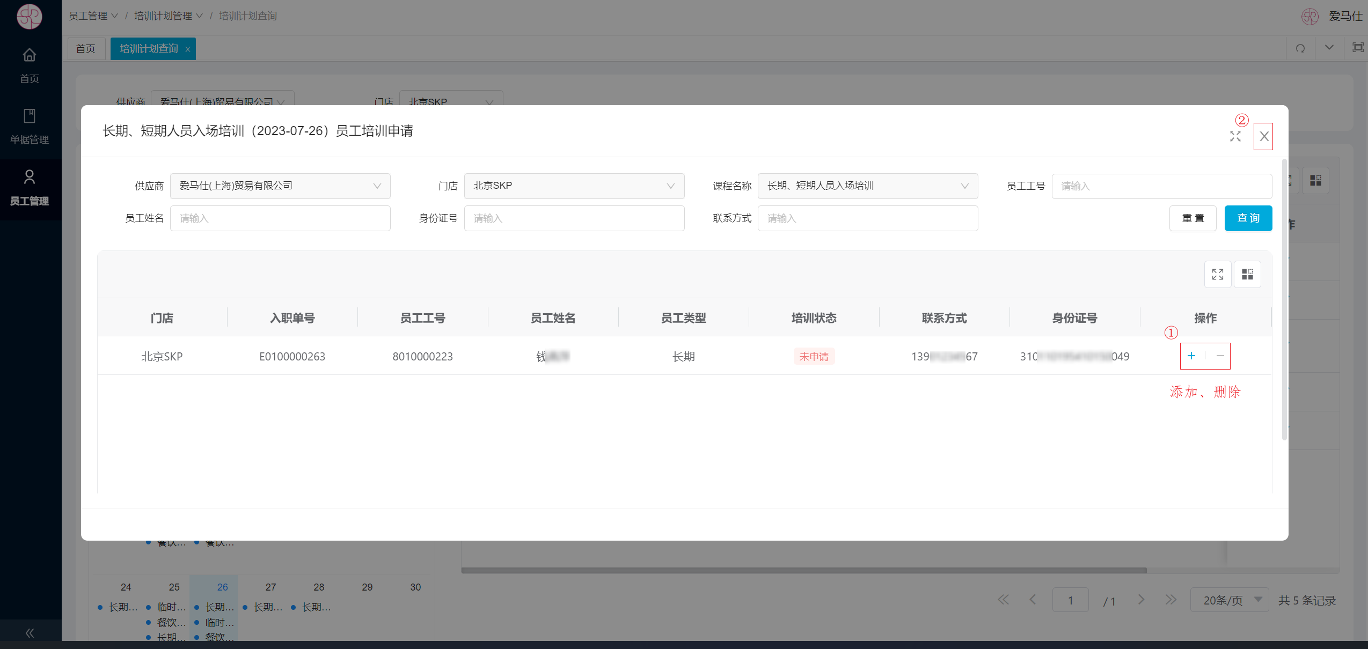Screen dimensions: 1368x649
Task: Open the 爱马仕 user profile avatar
Action: 1310,17
